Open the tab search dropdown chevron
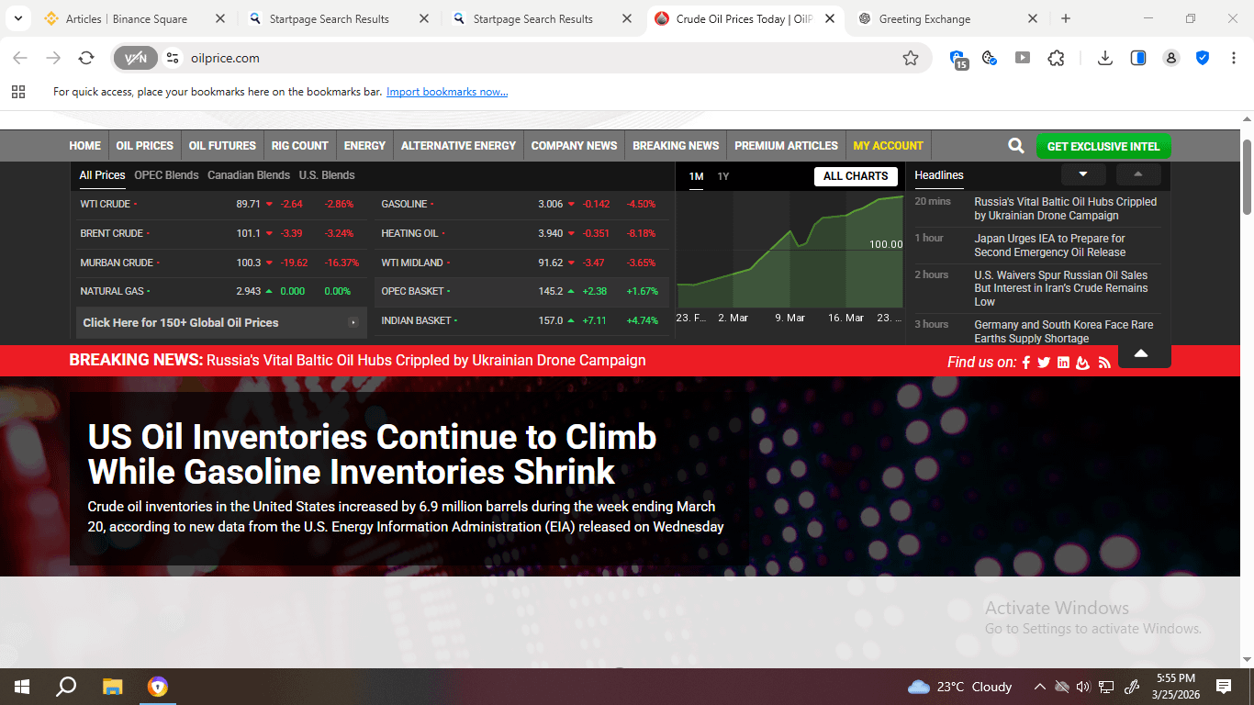Image resolution: width=1254 pixels, height=705 pixels. [17, 18]
